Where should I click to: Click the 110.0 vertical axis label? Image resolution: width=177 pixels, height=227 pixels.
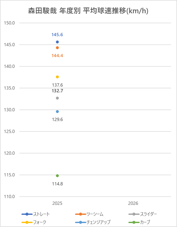pyautogui.click(x=10, y=197)
